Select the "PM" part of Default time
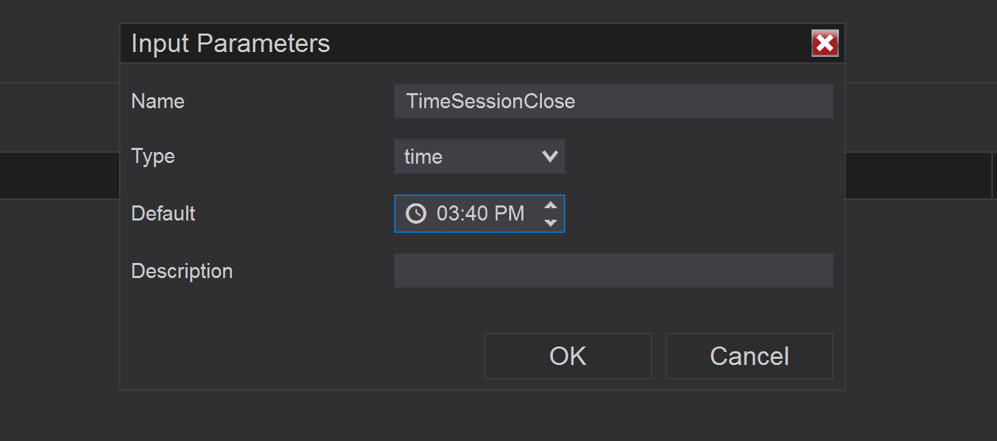 tap(509, 214)
